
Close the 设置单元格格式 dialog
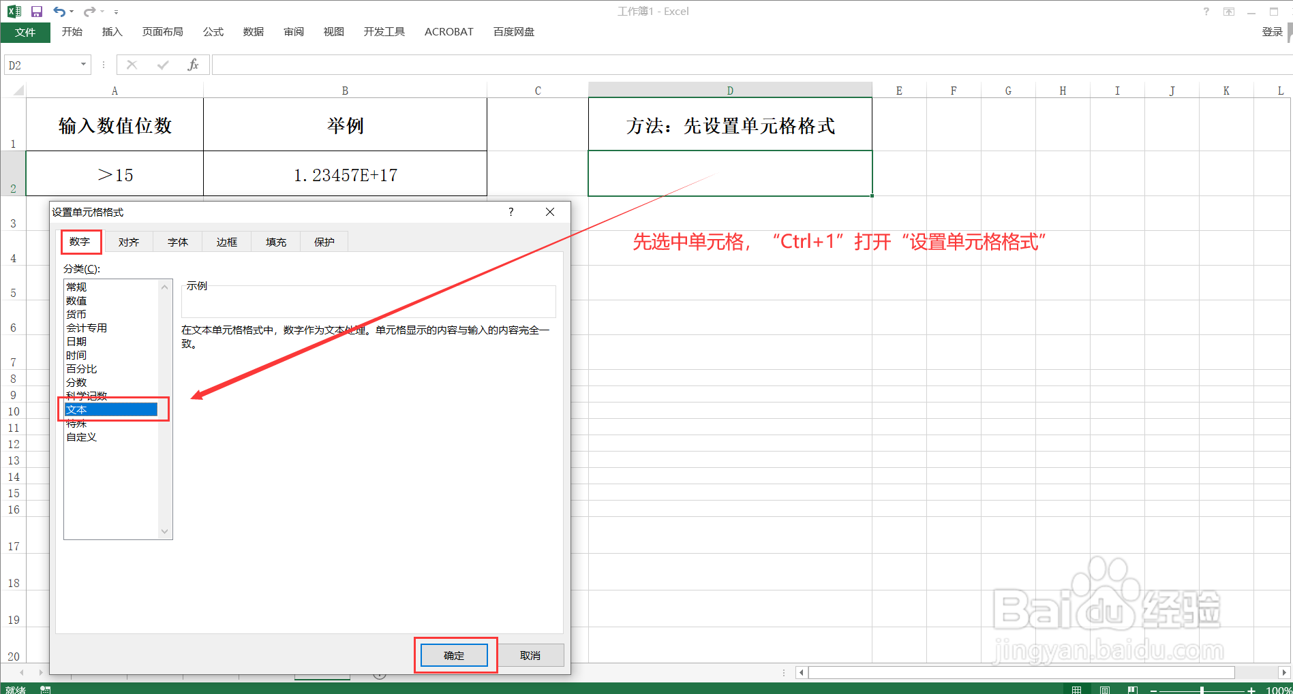tap(550, 212)
